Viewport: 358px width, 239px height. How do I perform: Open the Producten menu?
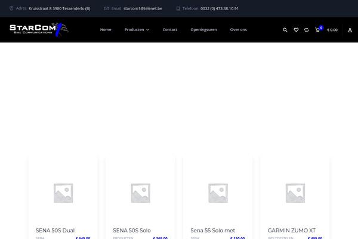134,30
